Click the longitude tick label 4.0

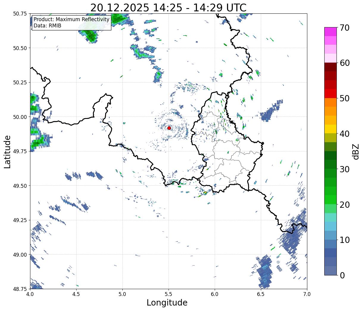[30, 294]
